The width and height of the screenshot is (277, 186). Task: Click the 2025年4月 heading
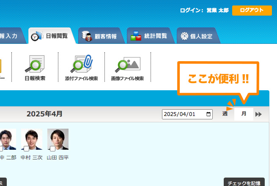pyautogui.click(x=44, y=114)
